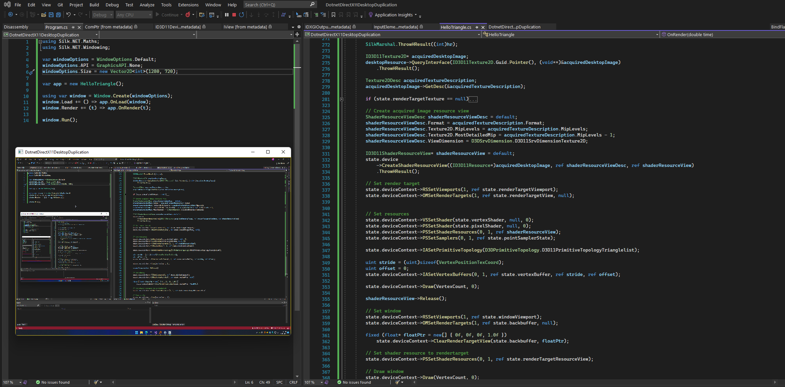The height and width of the screenshot is (387, 785).
Task: Open the Debug menu
Action: [112, 5]
